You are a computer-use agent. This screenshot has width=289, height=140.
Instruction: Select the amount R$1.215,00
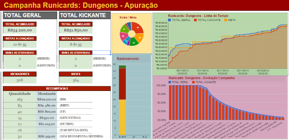[47, 124]
